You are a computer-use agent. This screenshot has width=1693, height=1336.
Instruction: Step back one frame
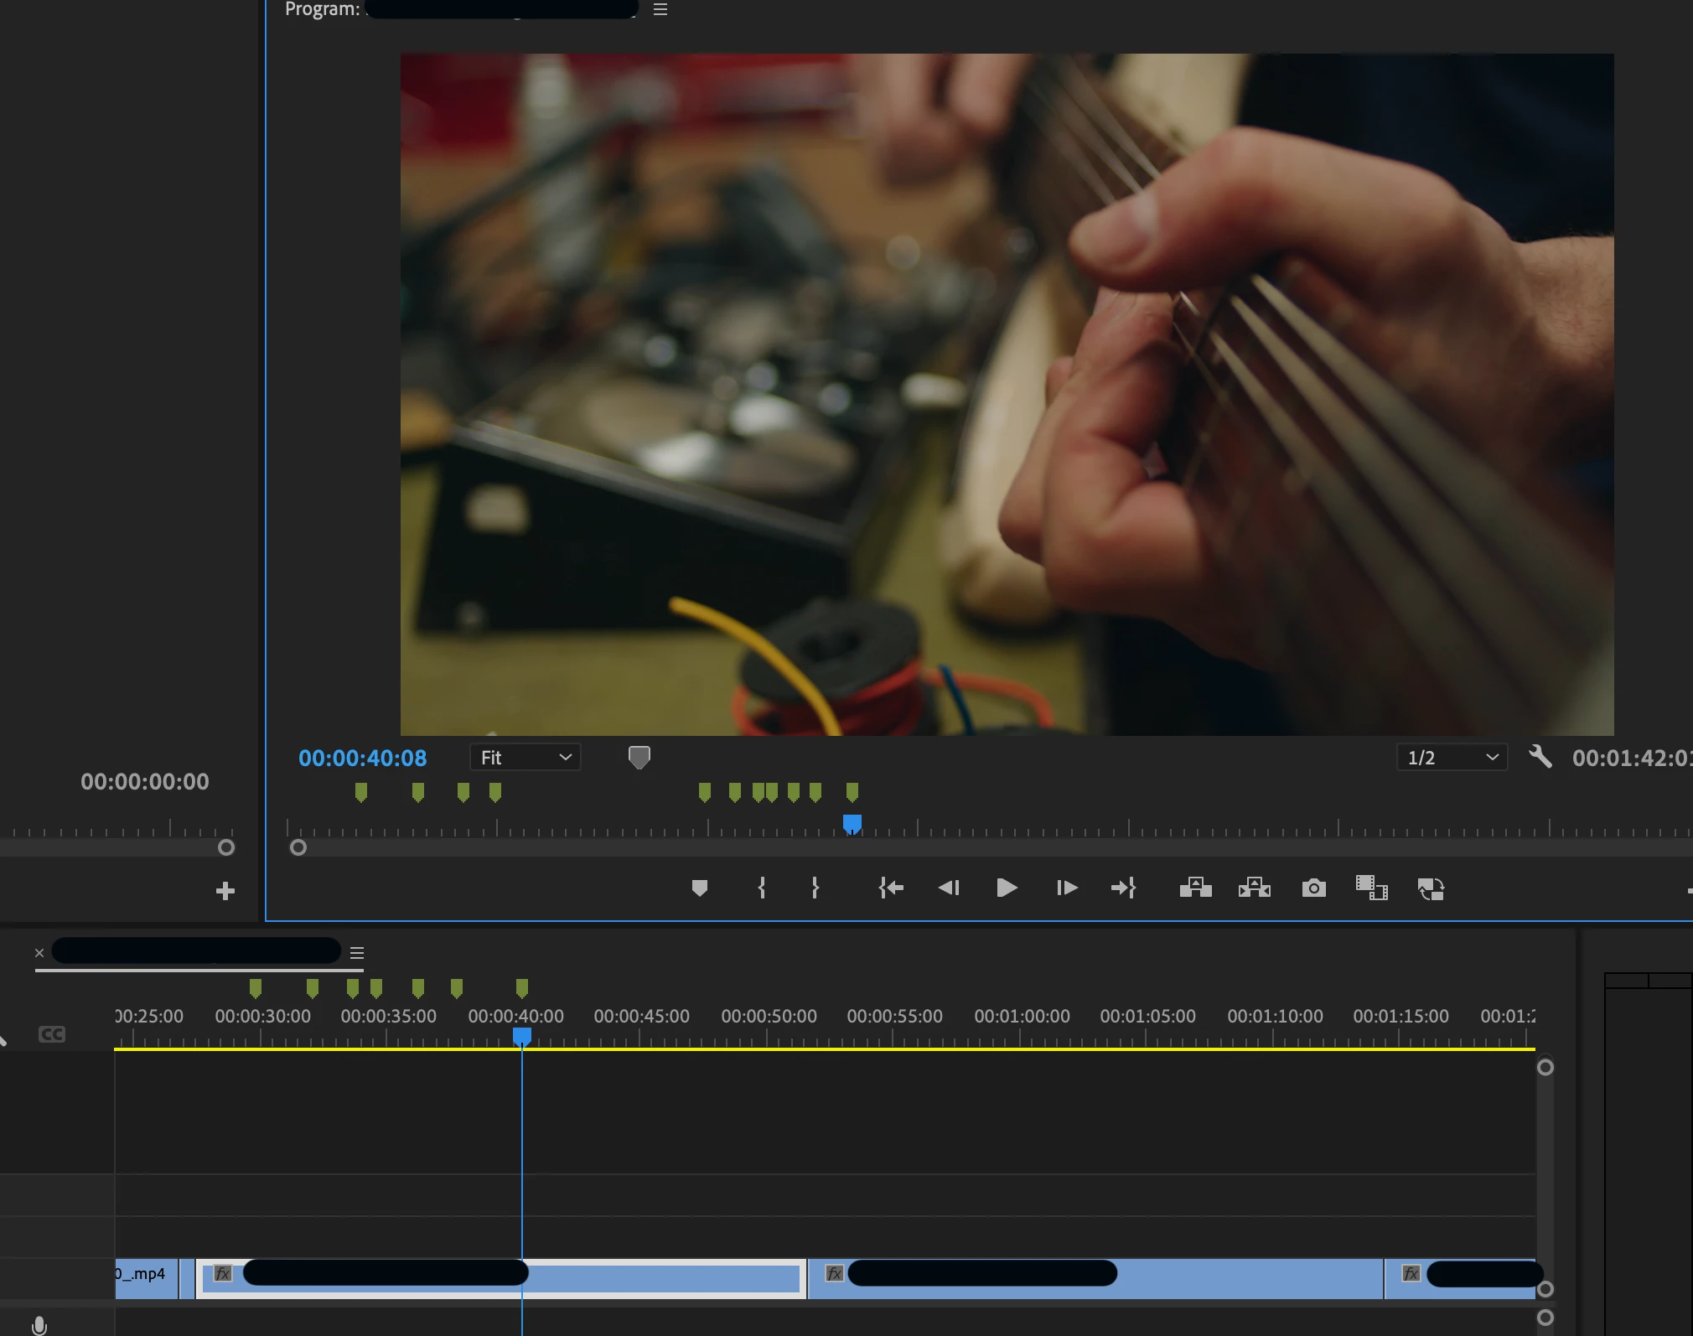pyautogui.click(x=949, y=888)
